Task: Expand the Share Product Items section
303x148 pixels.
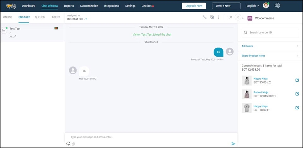Action: point(270,56)
